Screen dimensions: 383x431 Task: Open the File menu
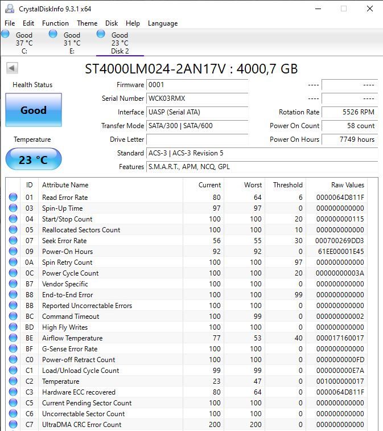(10, 23)
